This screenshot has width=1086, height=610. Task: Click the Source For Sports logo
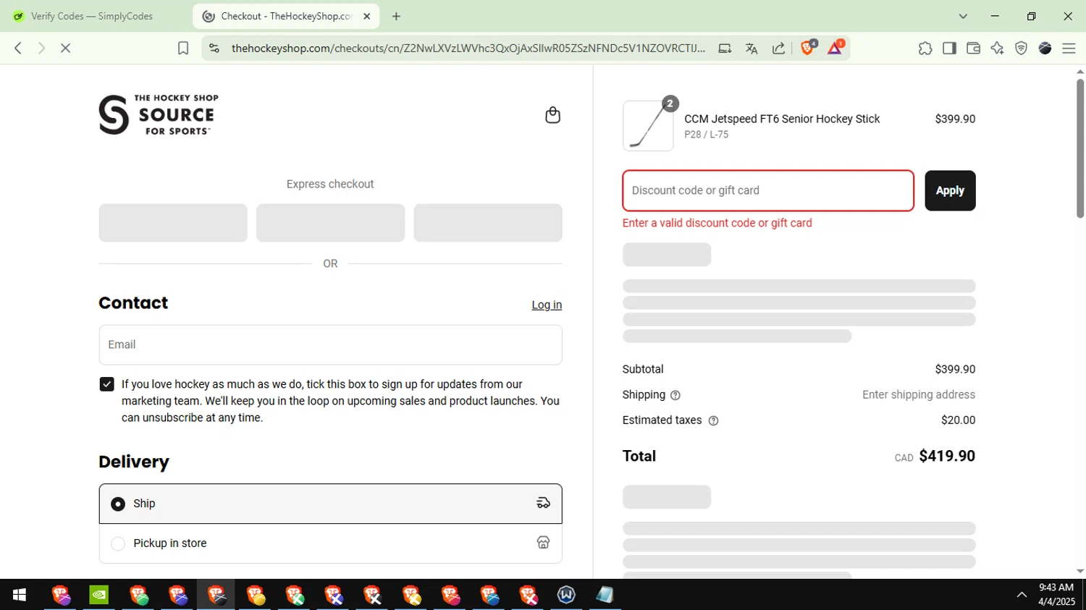(x=159, y=114)
